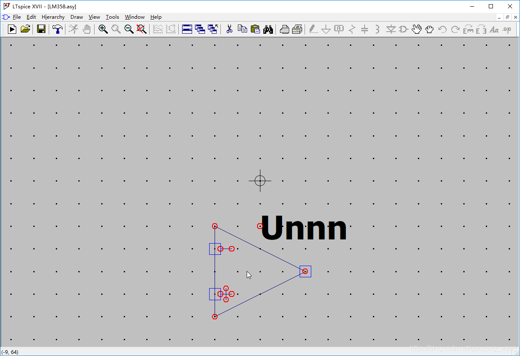The height and width of the screenshot is (356, 520).
Task: Place a Ground symbol
Action: [326, 29]
